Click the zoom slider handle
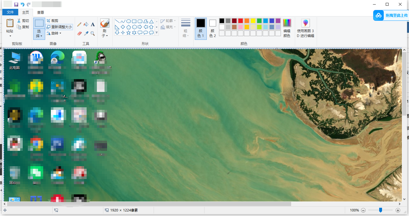The height and width of the screenshot is (216, 409). [x=381, y=210]
